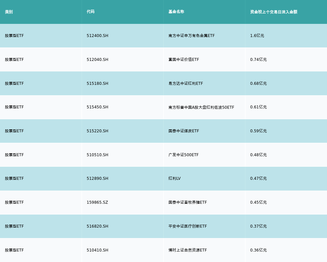
Task: Click fund name 南方标普中国A股大盘红利低波50ETF
Action: 201,107
